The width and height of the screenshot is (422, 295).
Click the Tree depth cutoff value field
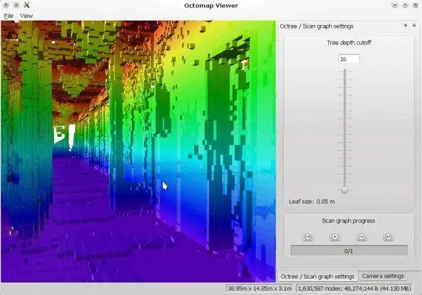[x=349, y=59]
